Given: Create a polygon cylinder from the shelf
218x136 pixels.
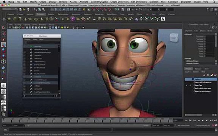Looking at the screenshot, I should [x=20, y=19].
